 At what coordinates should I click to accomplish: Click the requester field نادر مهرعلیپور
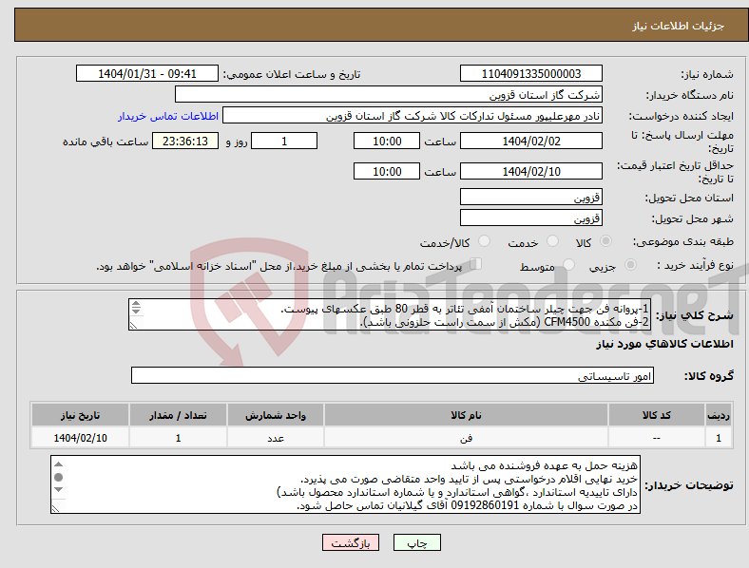click(413, 116)
